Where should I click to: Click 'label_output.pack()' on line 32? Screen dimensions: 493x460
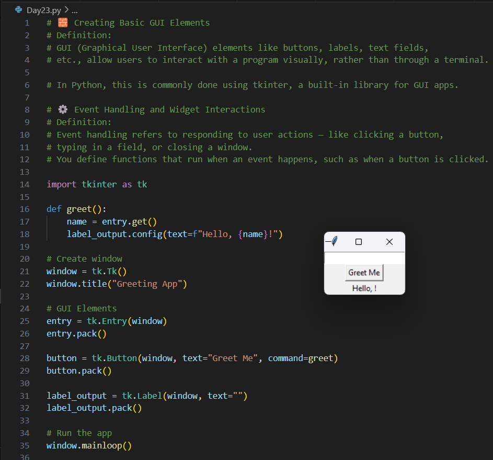tap(94, 408)
